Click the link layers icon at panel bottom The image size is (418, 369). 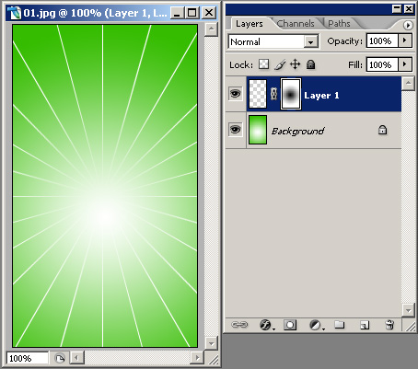[239, 325]
